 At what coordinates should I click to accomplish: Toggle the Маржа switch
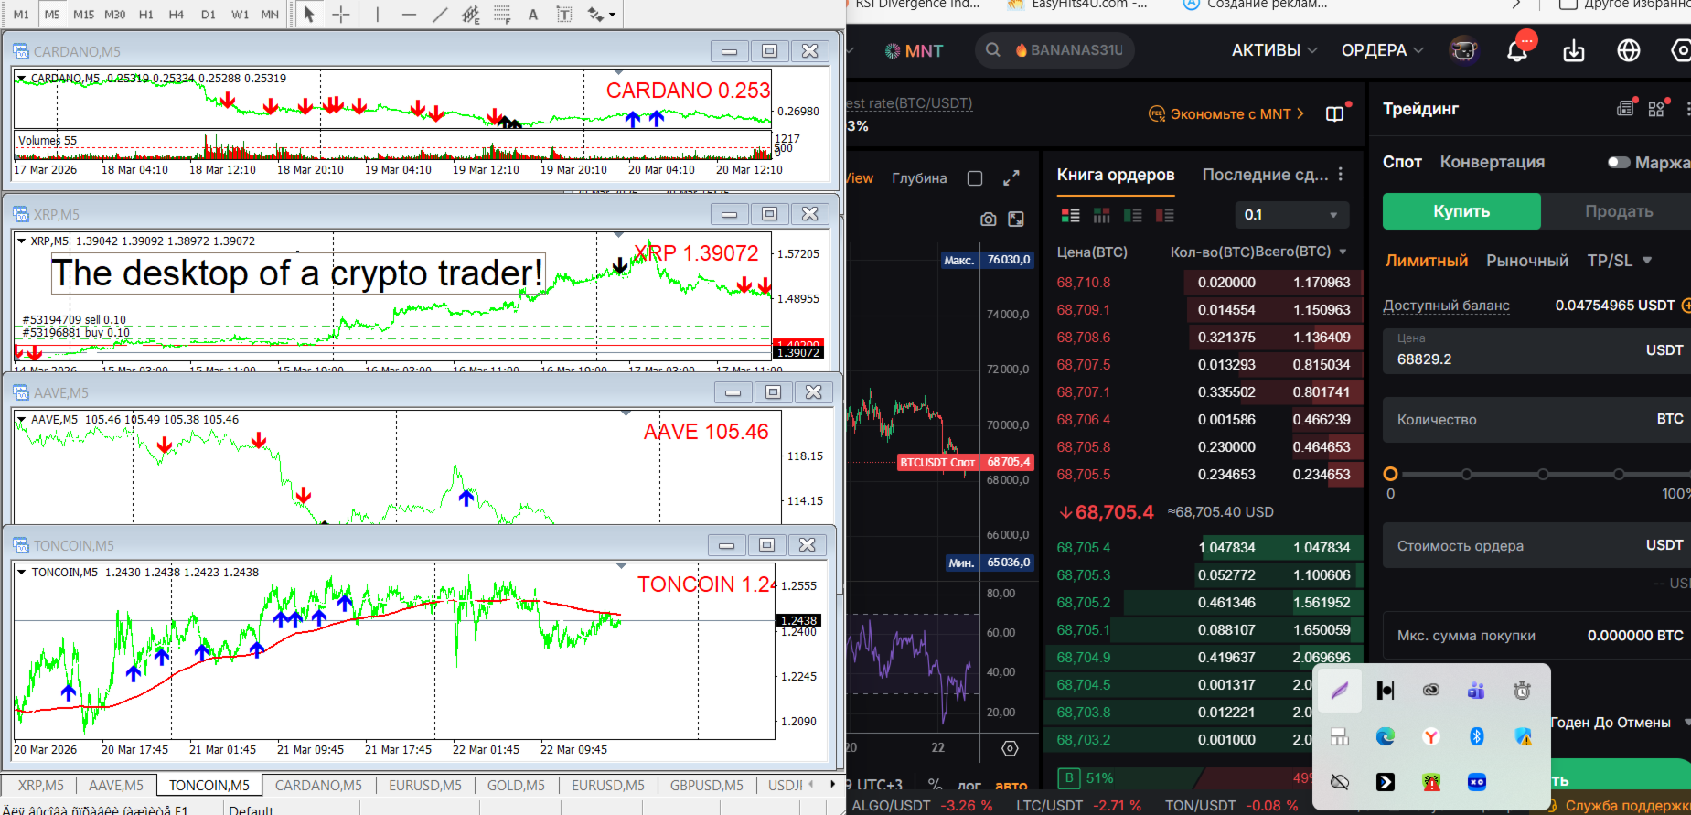1619,162
